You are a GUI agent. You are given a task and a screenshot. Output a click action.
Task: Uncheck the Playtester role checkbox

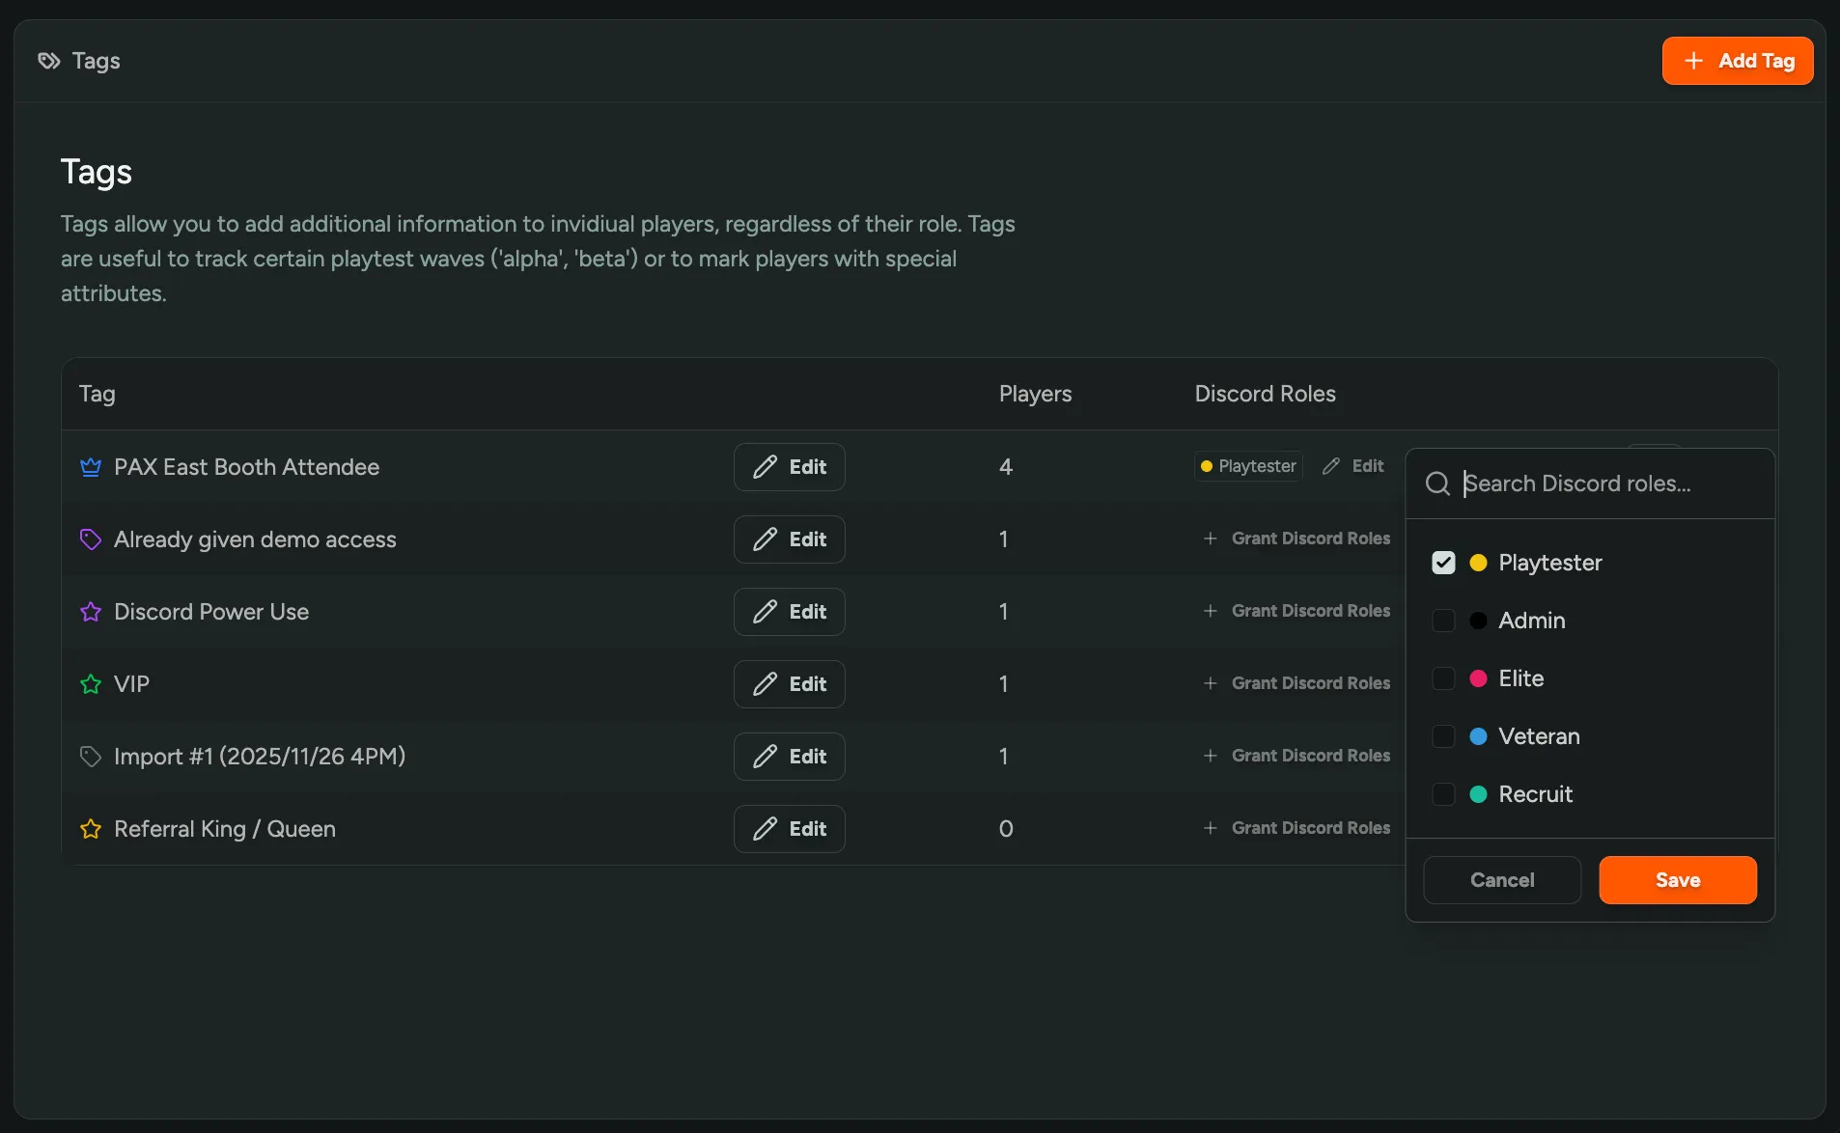click(x=1443, y=563)
